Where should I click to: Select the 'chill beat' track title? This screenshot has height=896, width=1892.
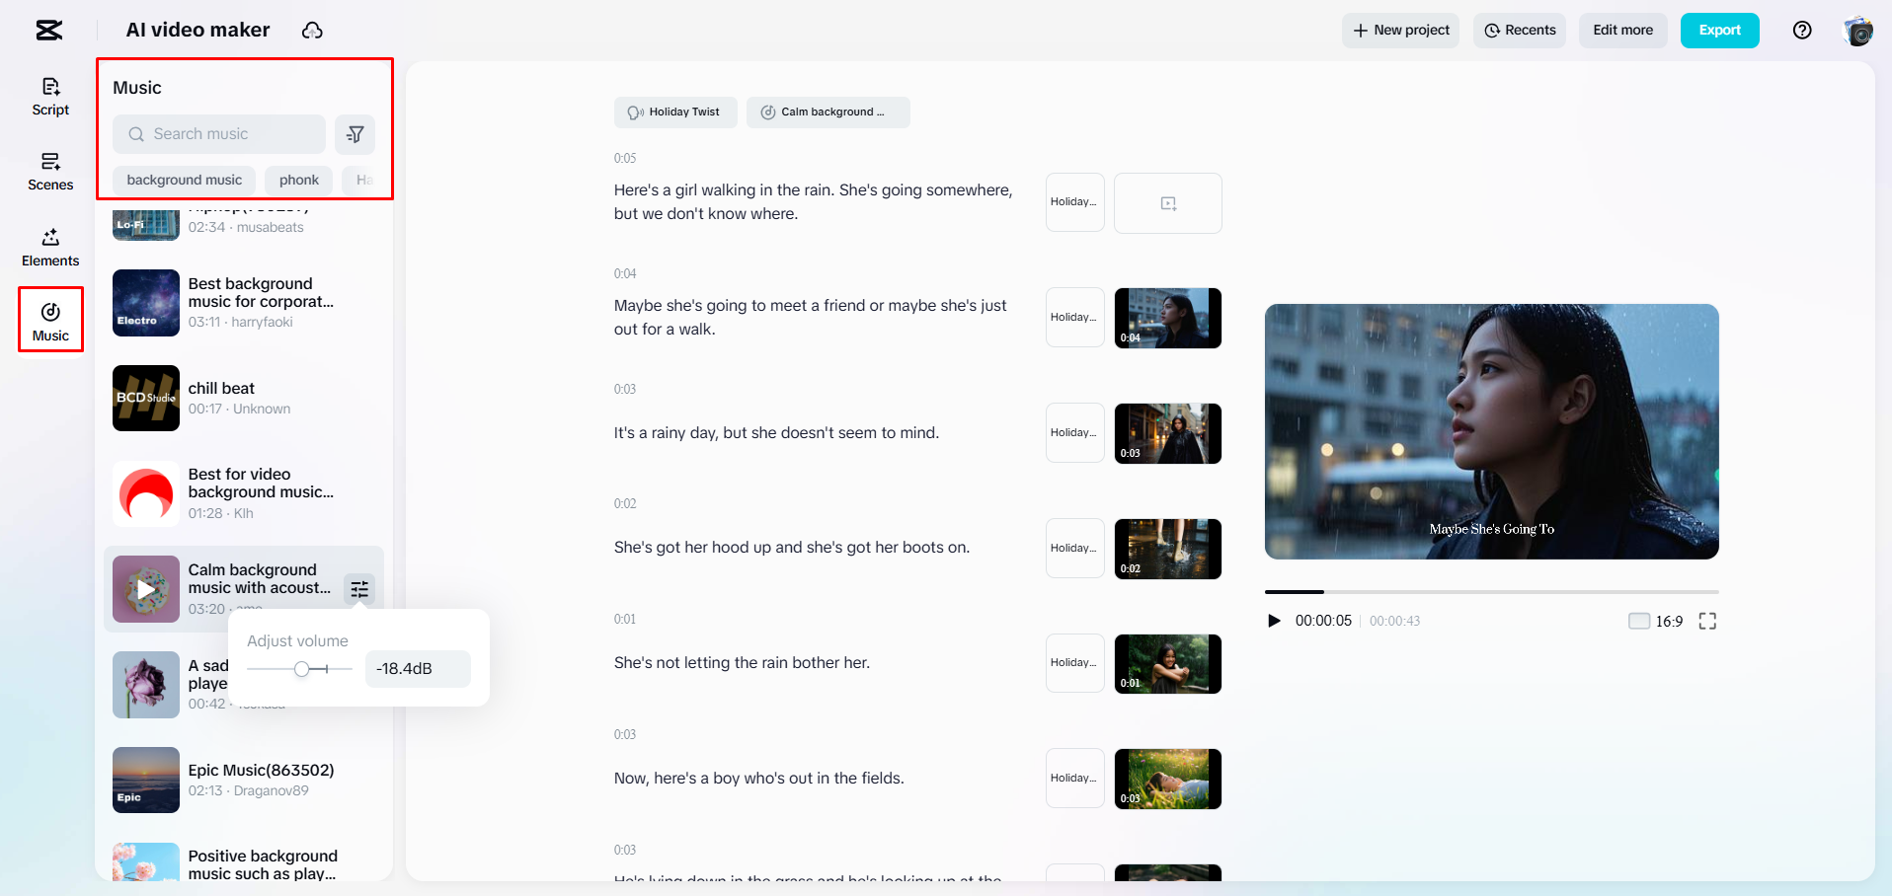(221, 389)
